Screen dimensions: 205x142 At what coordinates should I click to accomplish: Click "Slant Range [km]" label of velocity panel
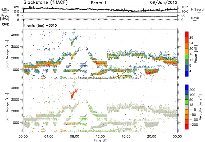[x=7, y=107]
